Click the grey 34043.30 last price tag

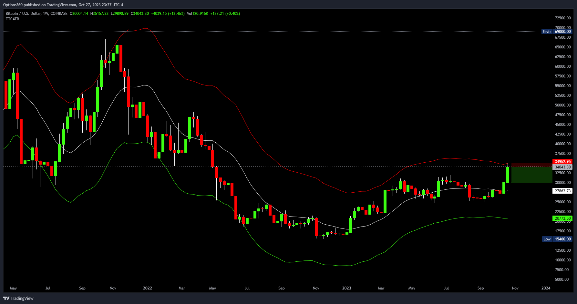(x=562, y=167)
